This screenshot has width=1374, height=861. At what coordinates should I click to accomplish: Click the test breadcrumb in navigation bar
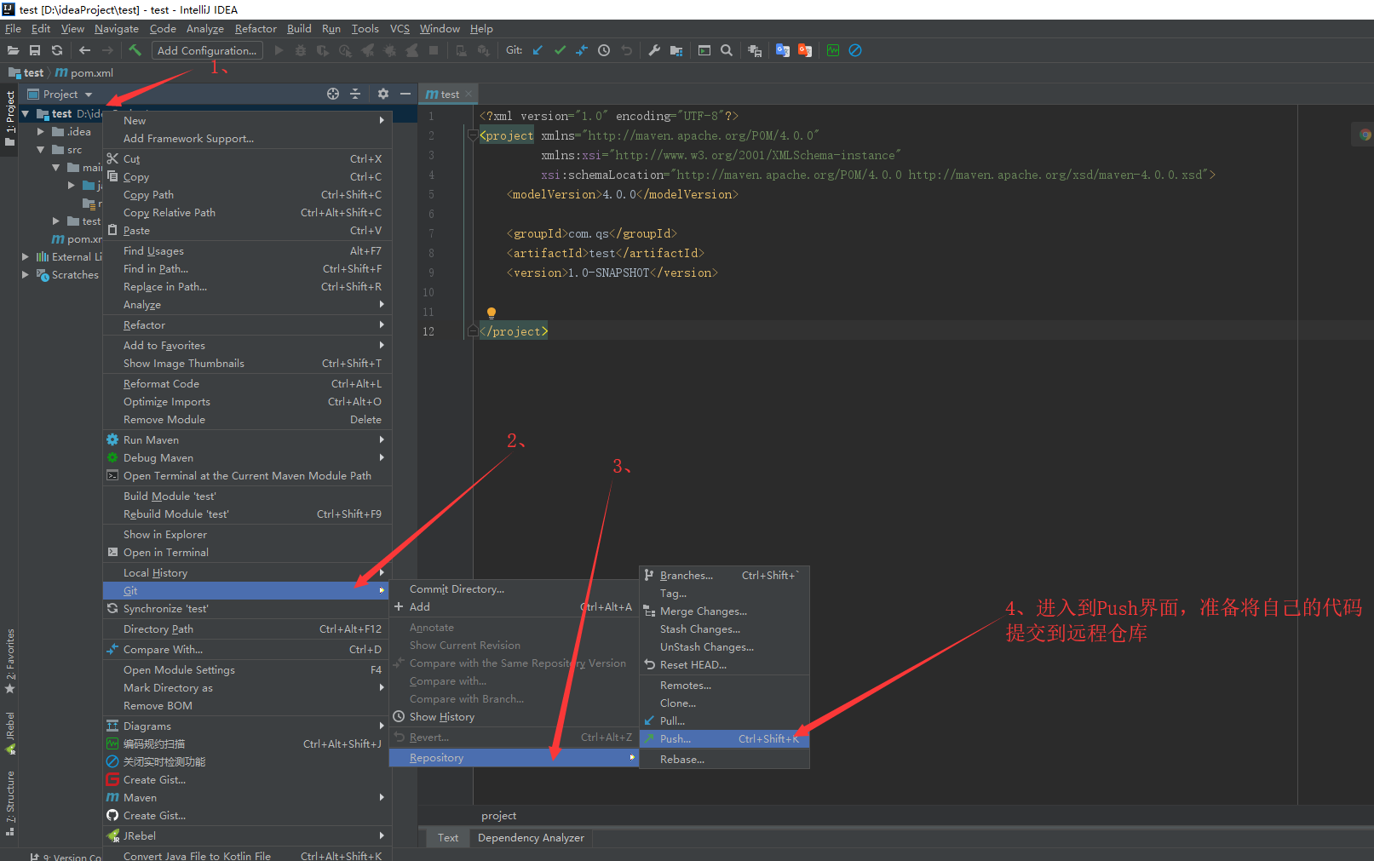tap(26, 73)
